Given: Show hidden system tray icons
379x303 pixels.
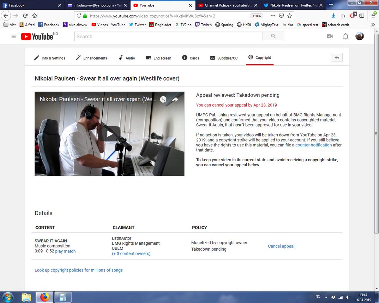Looking at the screenshot, I should click(326, 297).
